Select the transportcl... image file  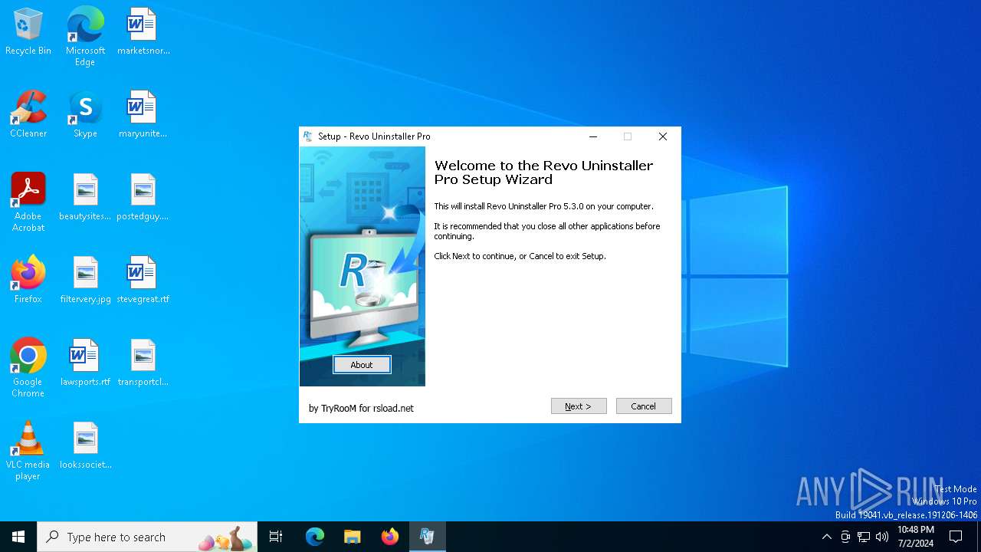(143, 363)
